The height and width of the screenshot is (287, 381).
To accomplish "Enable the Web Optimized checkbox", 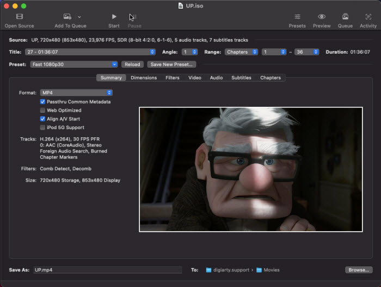I will point(42,110).
